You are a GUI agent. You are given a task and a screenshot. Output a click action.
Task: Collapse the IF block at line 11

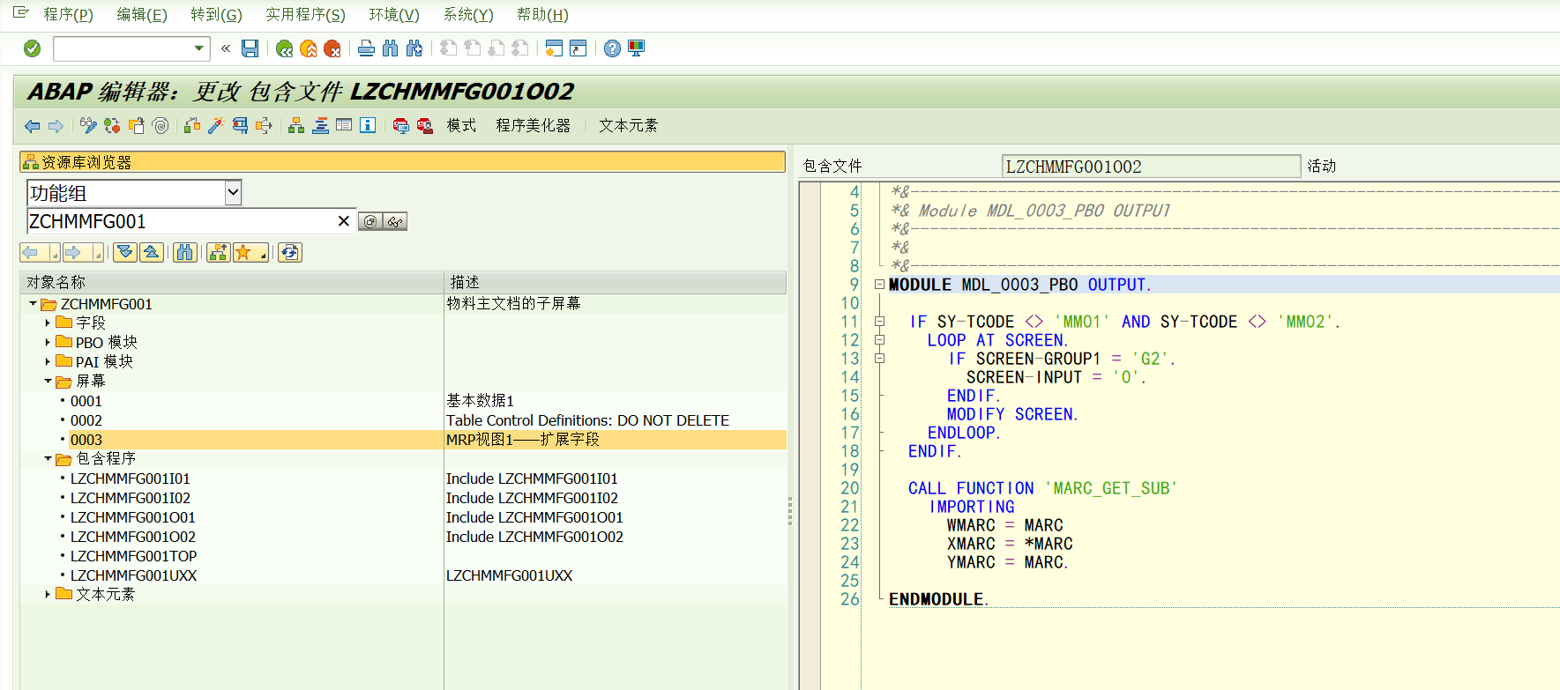click(879, 322)
